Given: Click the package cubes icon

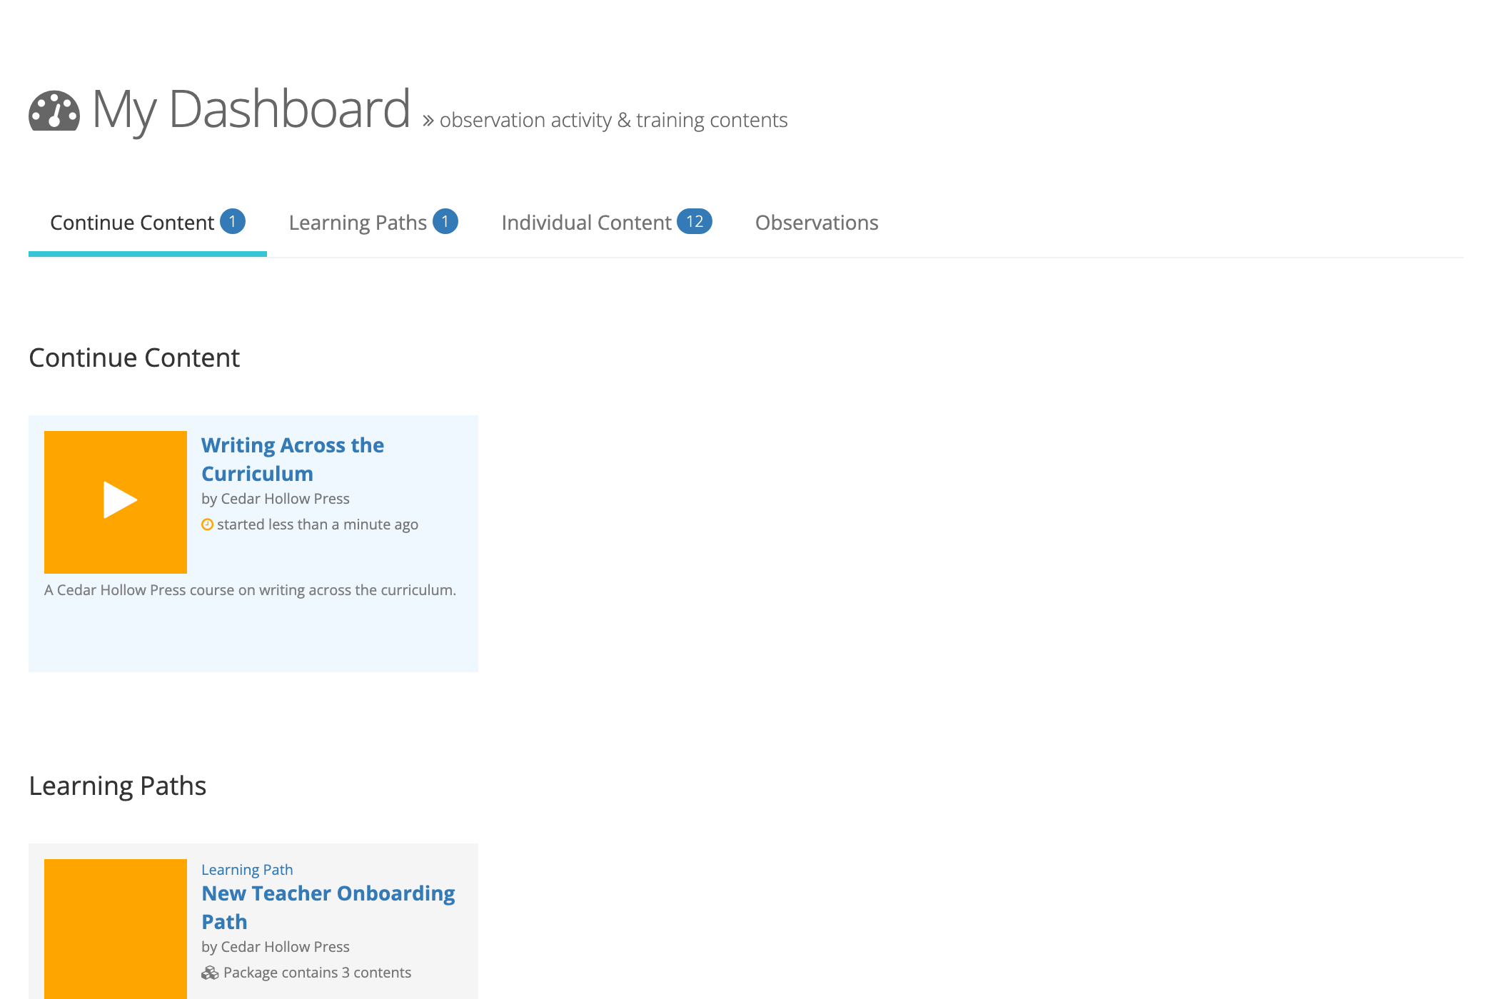Looking at the screenshot, I should click(210, 973).
